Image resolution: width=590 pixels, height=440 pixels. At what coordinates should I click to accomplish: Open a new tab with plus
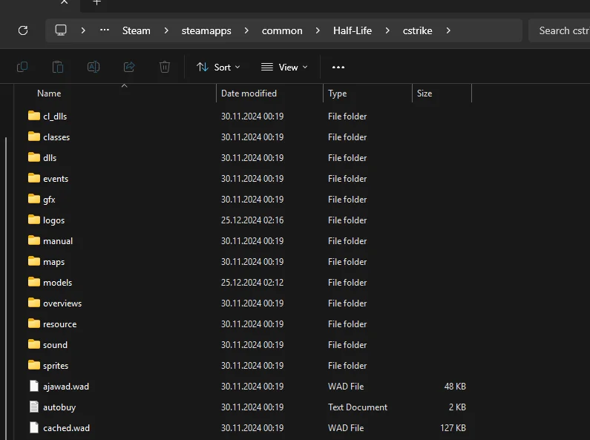click(x=96, y=2)
